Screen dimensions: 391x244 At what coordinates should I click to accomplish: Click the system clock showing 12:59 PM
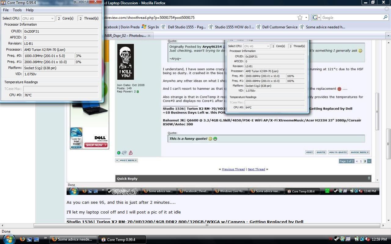coord(379,239)
